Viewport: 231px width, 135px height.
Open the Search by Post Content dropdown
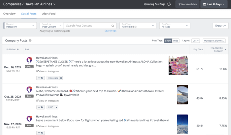pyautogui.click(x=52, y=26)
